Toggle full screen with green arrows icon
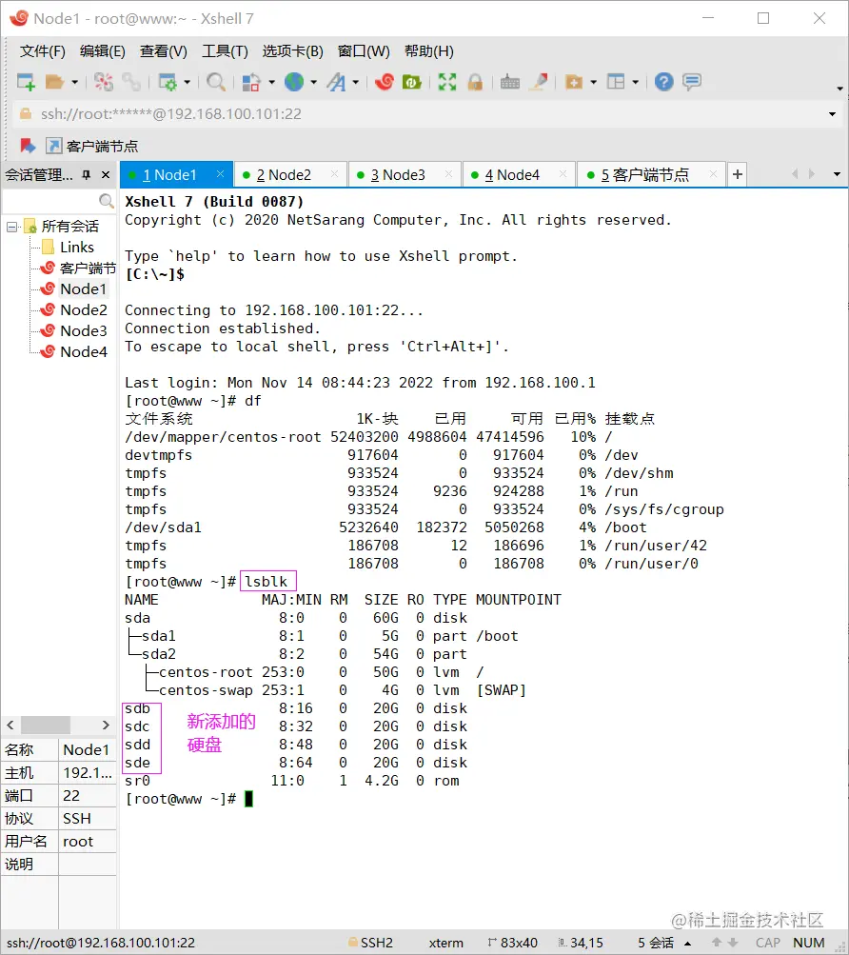This screenshot has height=955, width=849. [447, 82]
